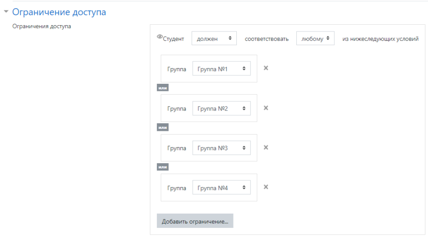Collapse the Ограничение доступа section triangle
428x237 pixels.
tap(6, 12)
